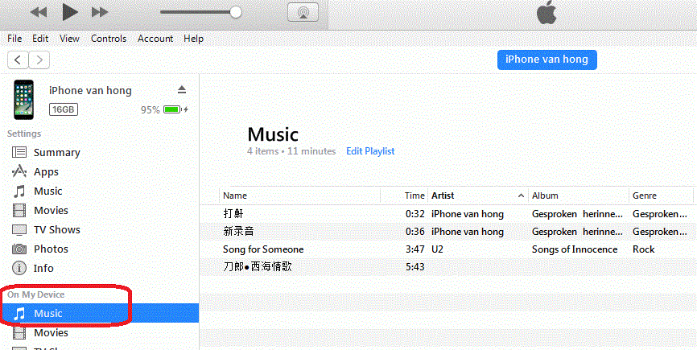Click the navigate forward arrow button

tap(39, 60)
